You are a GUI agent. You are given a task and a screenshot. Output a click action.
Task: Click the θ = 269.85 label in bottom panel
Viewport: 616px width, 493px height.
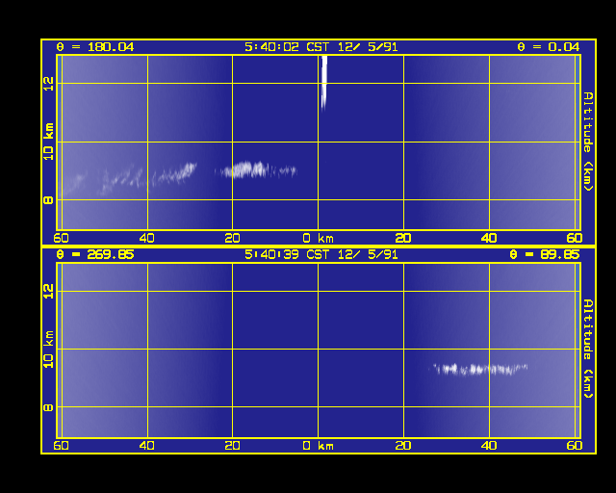[95, 255]
